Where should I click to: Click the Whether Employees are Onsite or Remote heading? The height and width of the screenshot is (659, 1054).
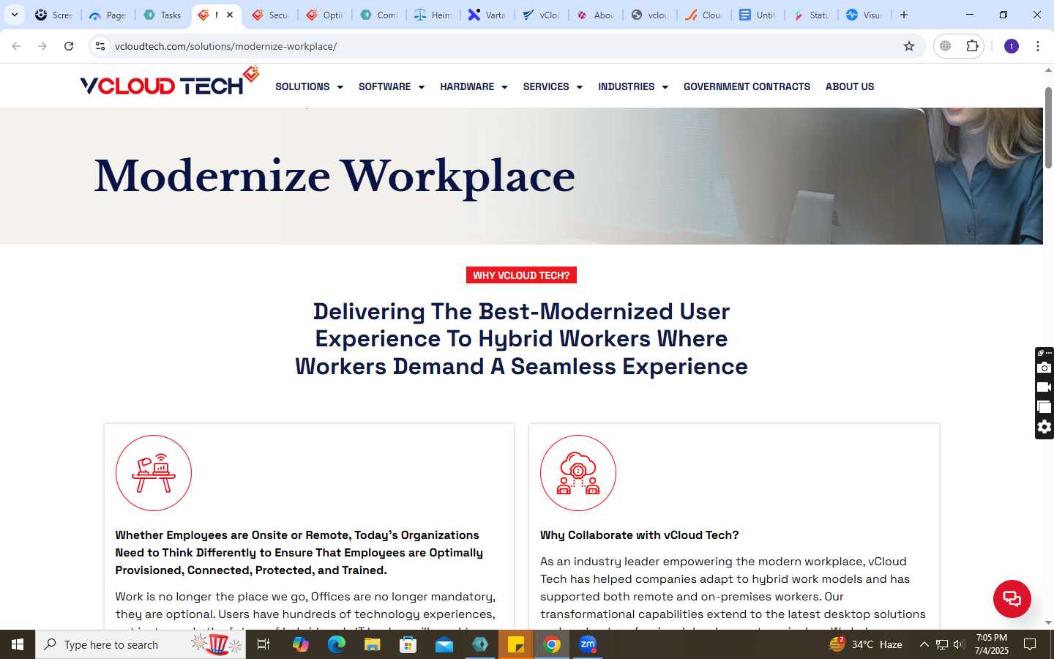[299, 553]
